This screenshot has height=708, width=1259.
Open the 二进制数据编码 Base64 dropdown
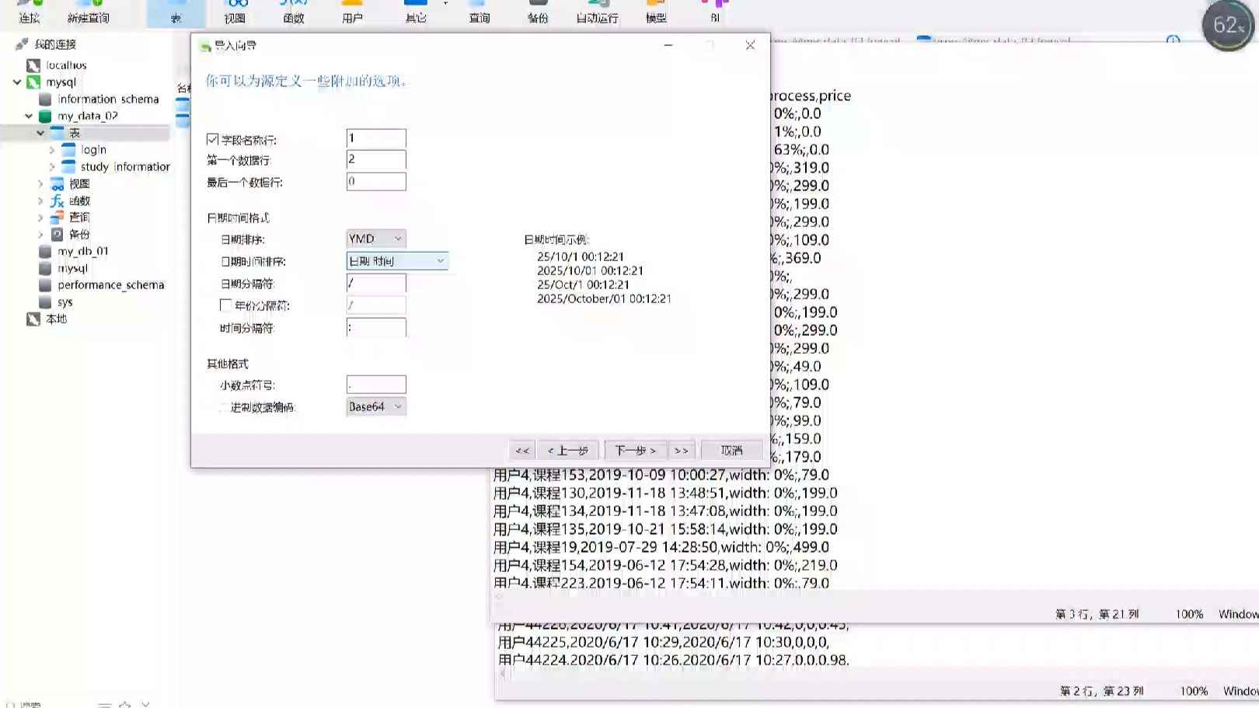(x=376, y=406)
